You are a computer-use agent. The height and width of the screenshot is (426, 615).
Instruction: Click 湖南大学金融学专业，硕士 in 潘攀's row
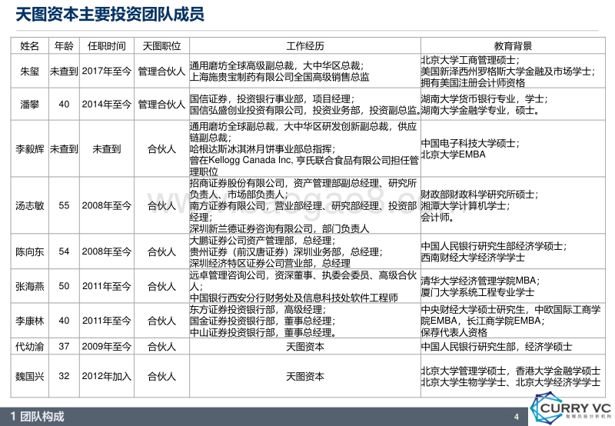coord(480,110)
